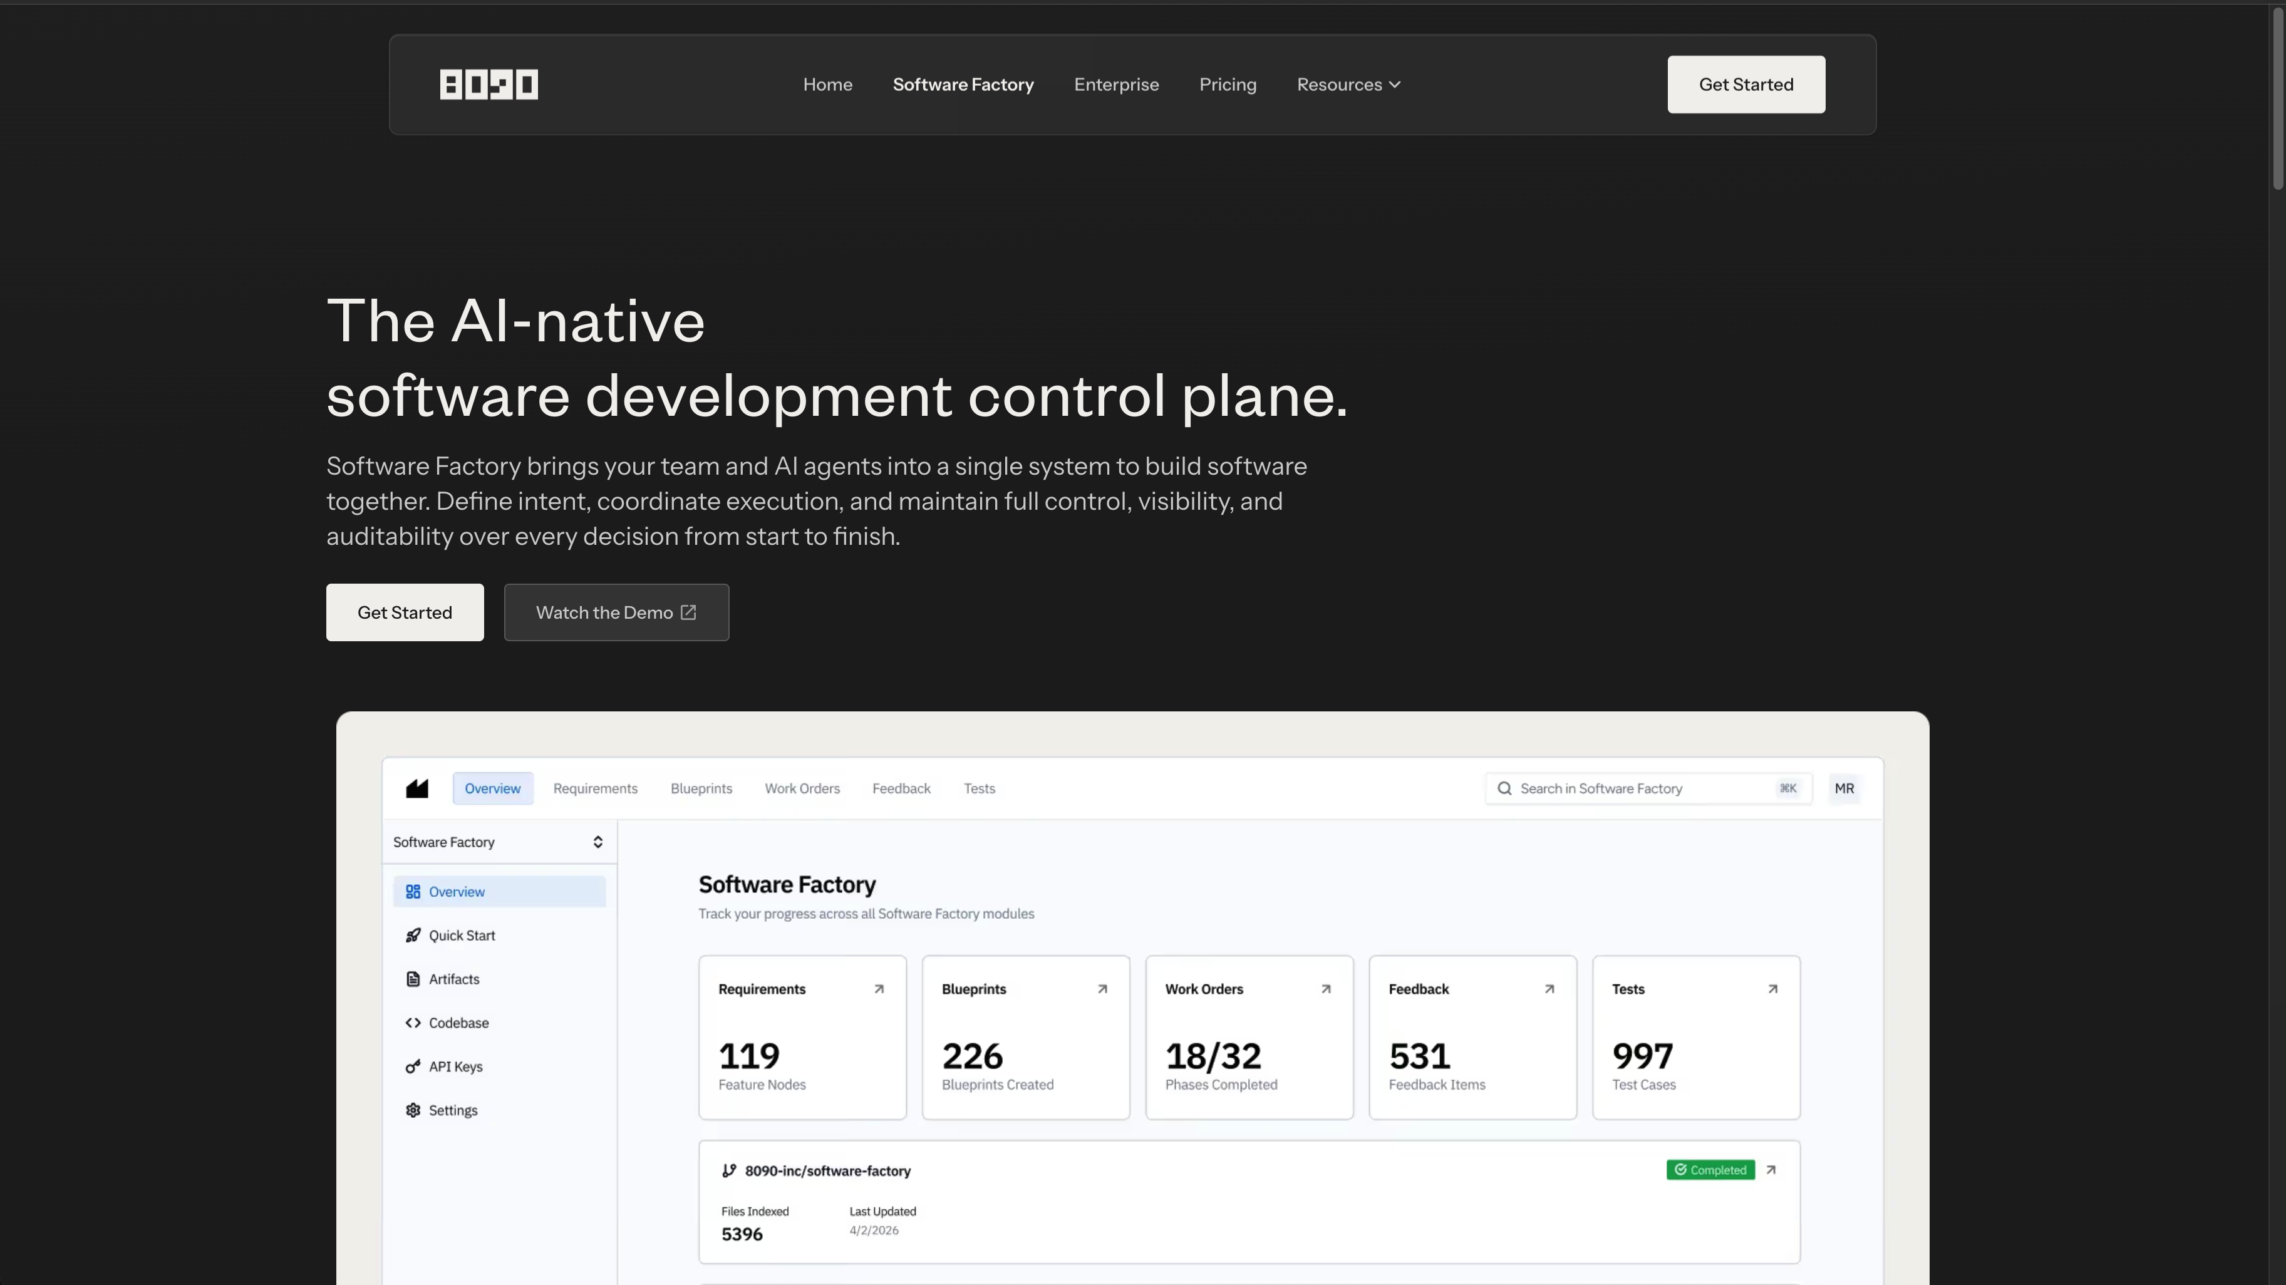2286x1285 pixels.
Task: Click the factory logo icon in the dashboard
Action: [417, 788]
